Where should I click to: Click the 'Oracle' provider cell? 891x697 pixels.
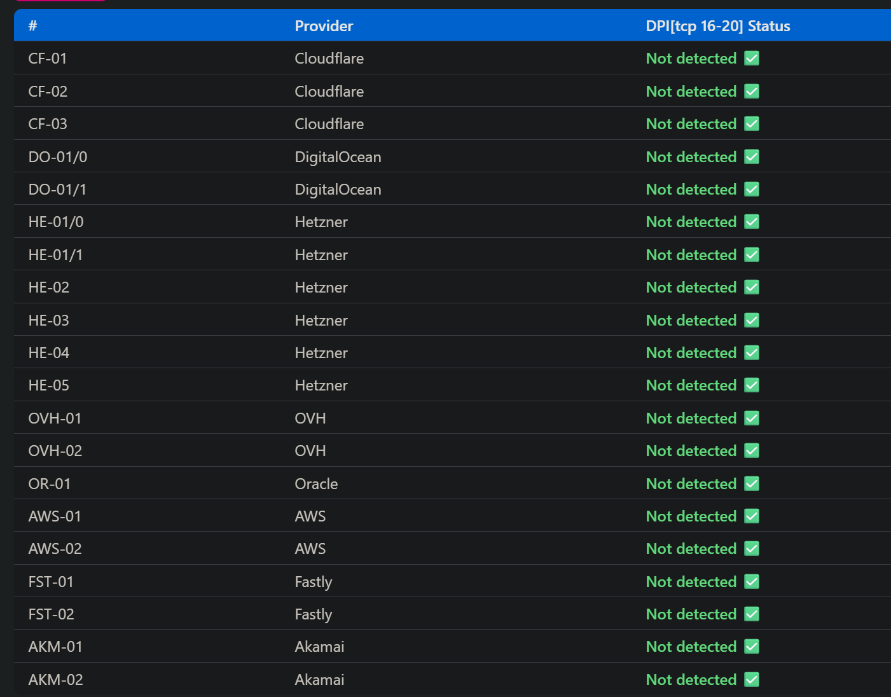coord(316,483)
